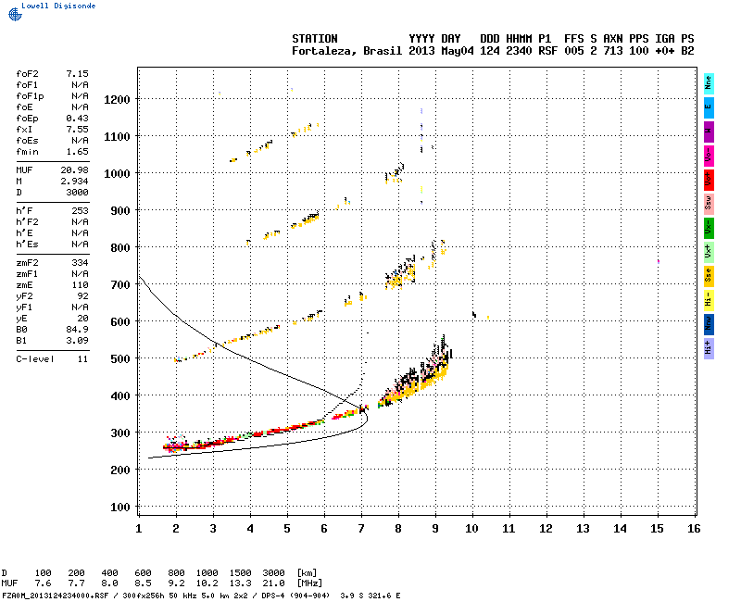Click the Lowell Digisonde title text
741x602 pixels.
51,5
